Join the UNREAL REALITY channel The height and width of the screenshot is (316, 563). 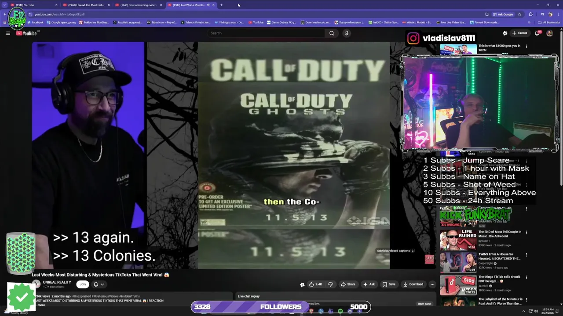coord(82,284)
